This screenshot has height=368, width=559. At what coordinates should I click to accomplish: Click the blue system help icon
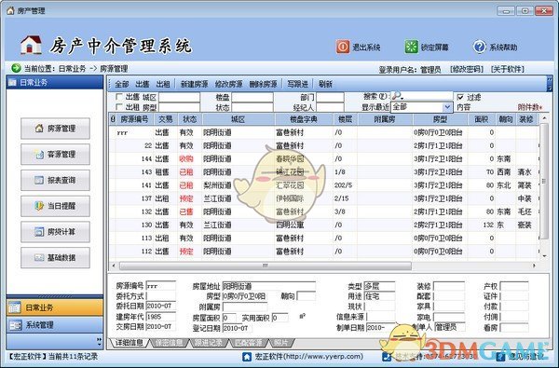(x=479, y=47)
